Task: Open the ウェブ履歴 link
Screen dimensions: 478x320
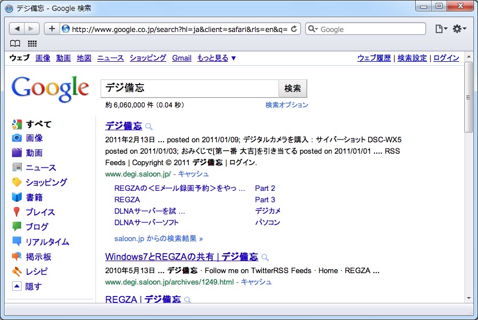Action: click(374, 58)
